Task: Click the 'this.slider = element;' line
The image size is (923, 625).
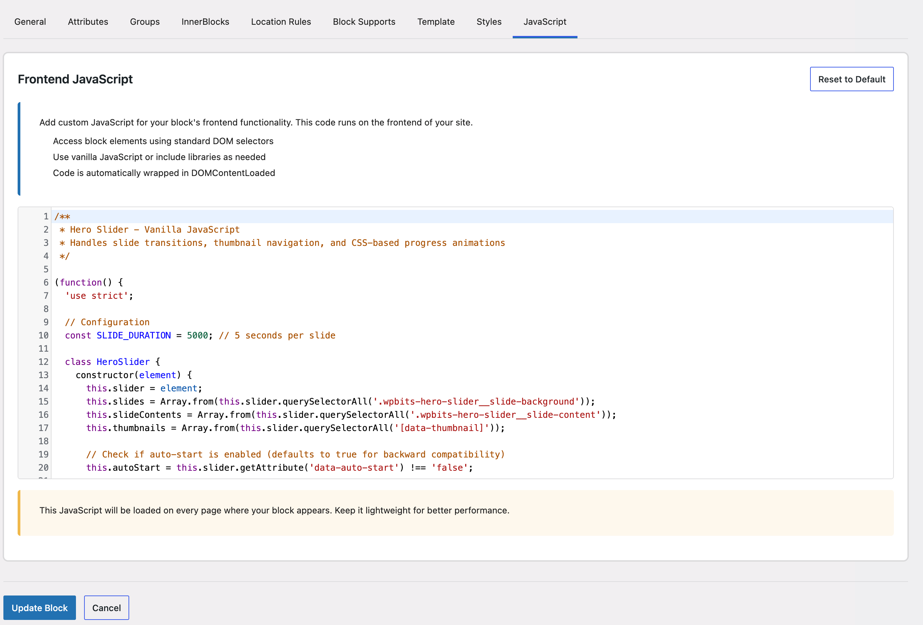Action: click(144, 388)
